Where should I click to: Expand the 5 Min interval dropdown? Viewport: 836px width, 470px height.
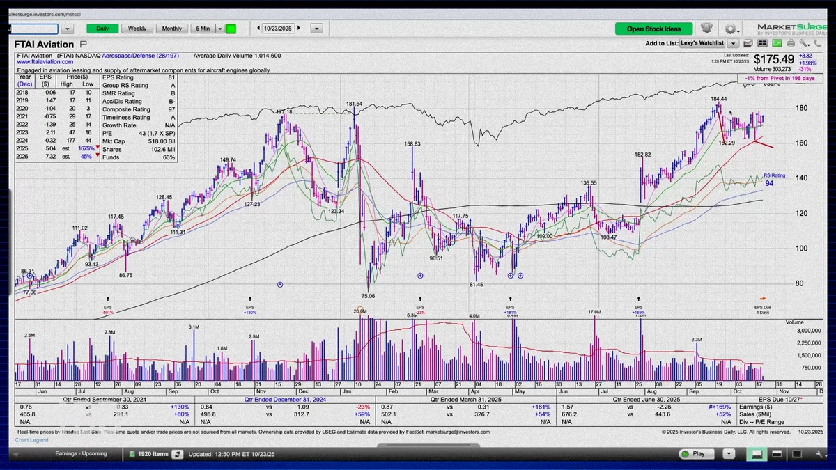click(220, 29)
